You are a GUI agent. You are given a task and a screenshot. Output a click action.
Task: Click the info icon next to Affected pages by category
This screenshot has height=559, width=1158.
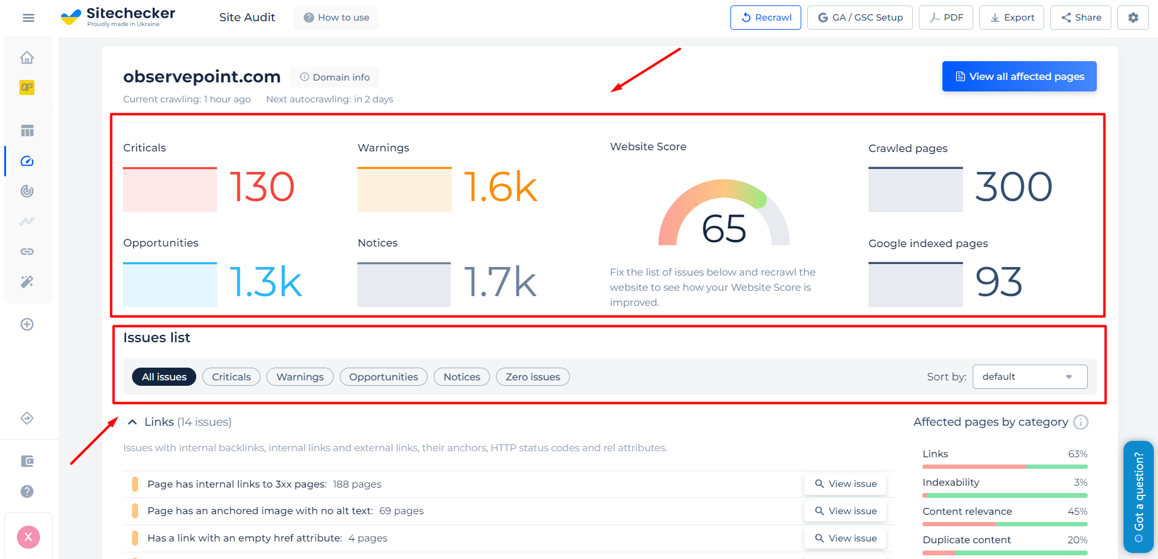click(x=1080, y=422)
